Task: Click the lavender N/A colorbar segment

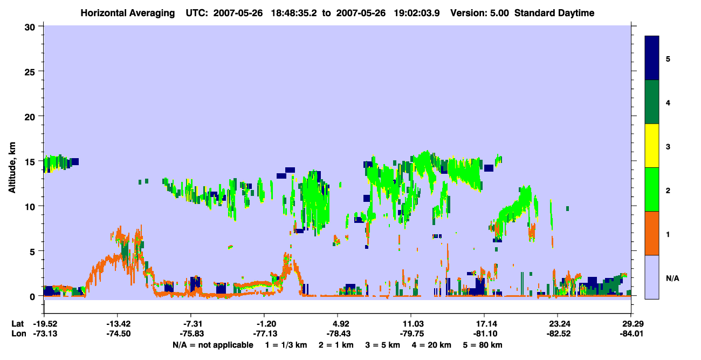Action: coord(652,276)
